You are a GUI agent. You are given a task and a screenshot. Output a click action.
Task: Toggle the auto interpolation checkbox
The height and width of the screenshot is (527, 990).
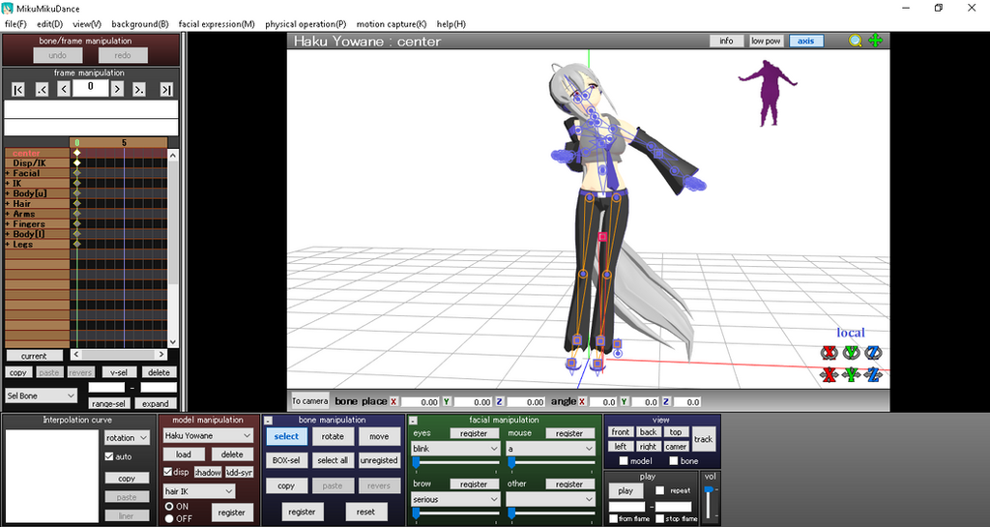pyautogui.click(x=109, y=456)
